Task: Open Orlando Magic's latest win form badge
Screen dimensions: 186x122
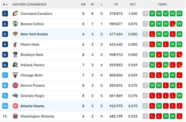Action: tap(179, 96)
